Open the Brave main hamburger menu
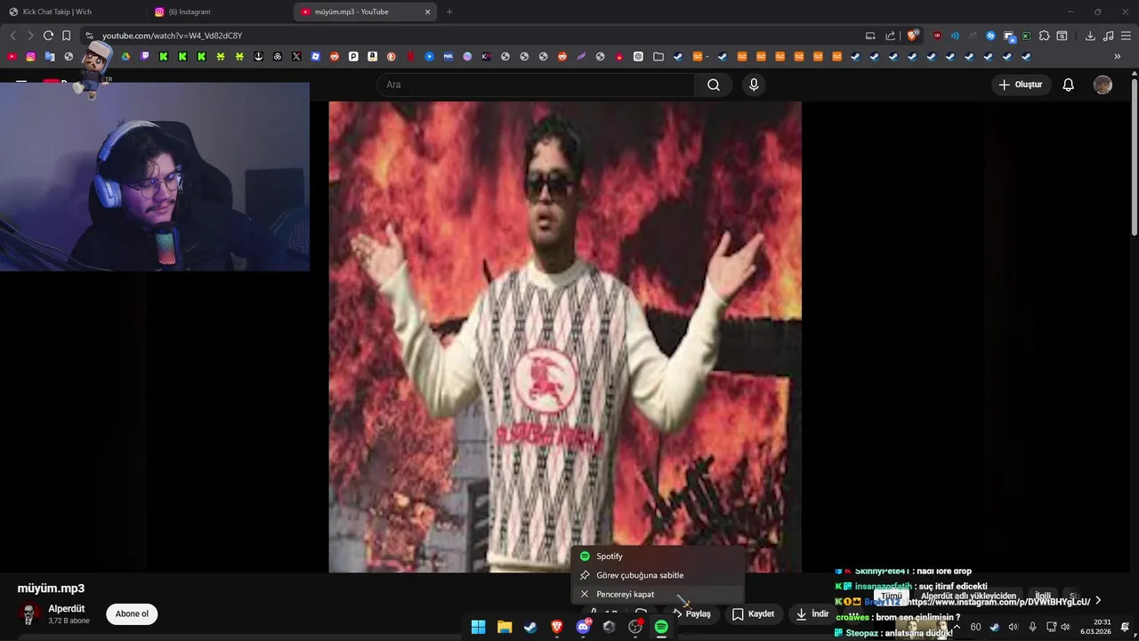Screen dimensions: 1139x641 (x=1126, y=36)
